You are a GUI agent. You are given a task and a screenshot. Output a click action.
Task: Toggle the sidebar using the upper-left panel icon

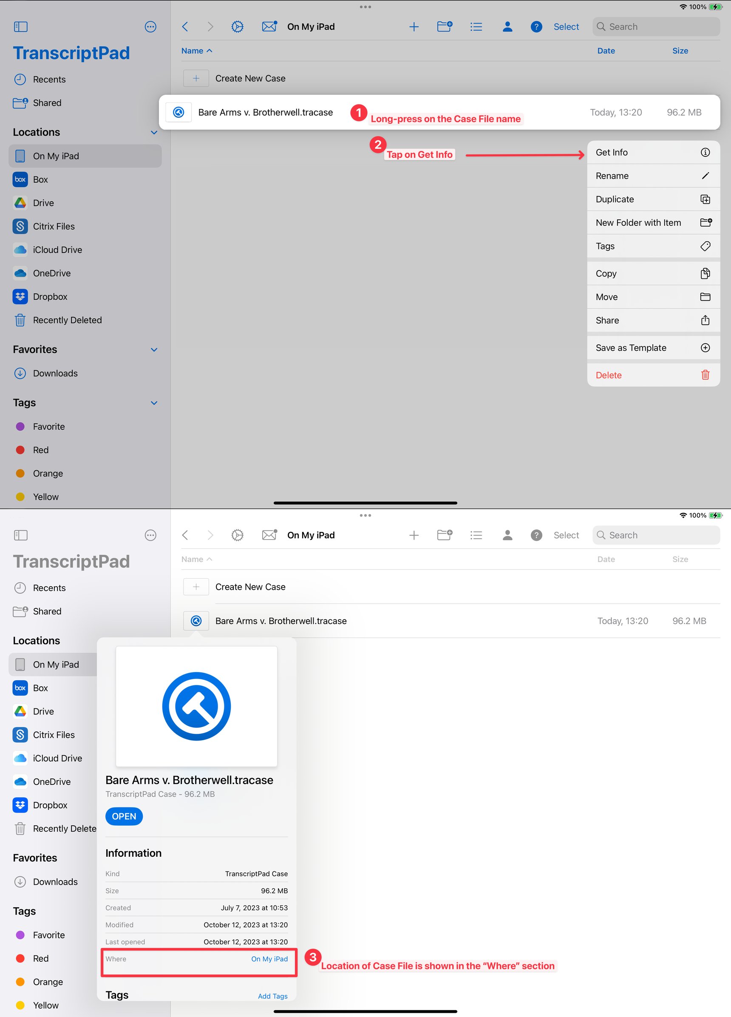(x=21, y=27)
